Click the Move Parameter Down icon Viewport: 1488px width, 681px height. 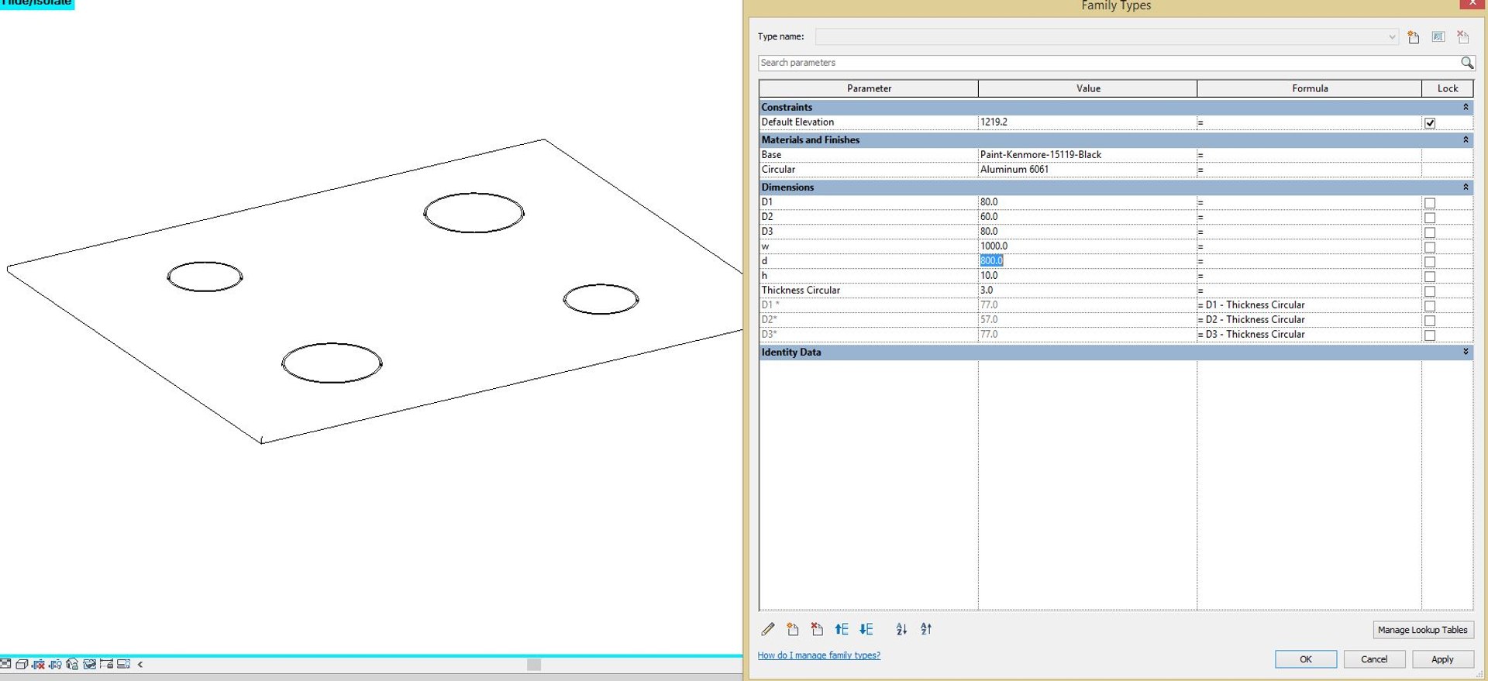[866, 629]
